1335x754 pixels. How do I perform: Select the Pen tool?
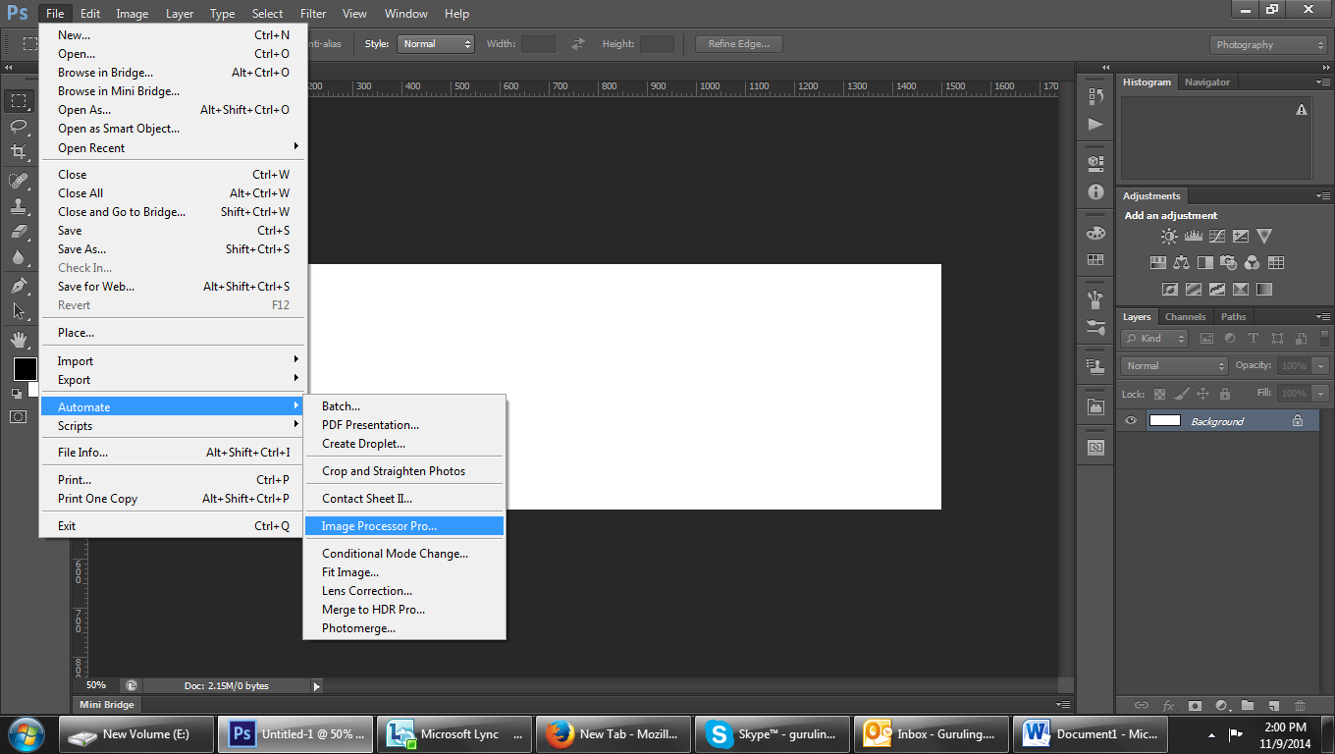(19, 286)
